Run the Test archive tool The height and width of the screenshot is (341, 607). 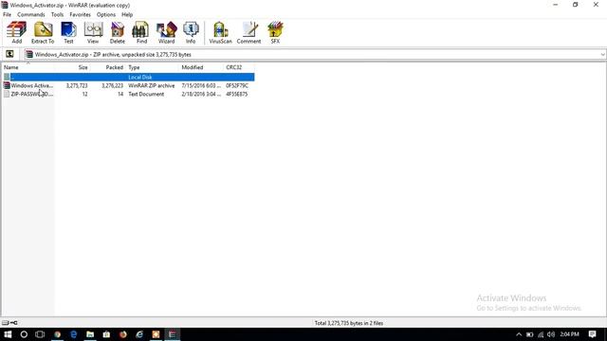point(68,32)
